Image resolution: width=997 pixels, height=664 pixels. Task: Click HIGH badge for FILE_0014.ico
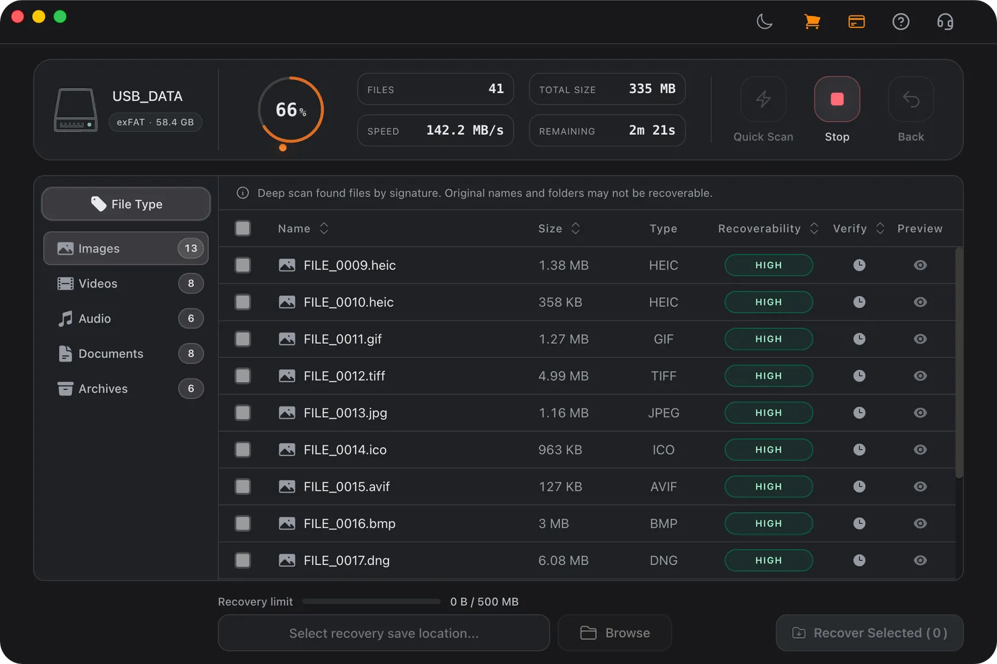768,450
